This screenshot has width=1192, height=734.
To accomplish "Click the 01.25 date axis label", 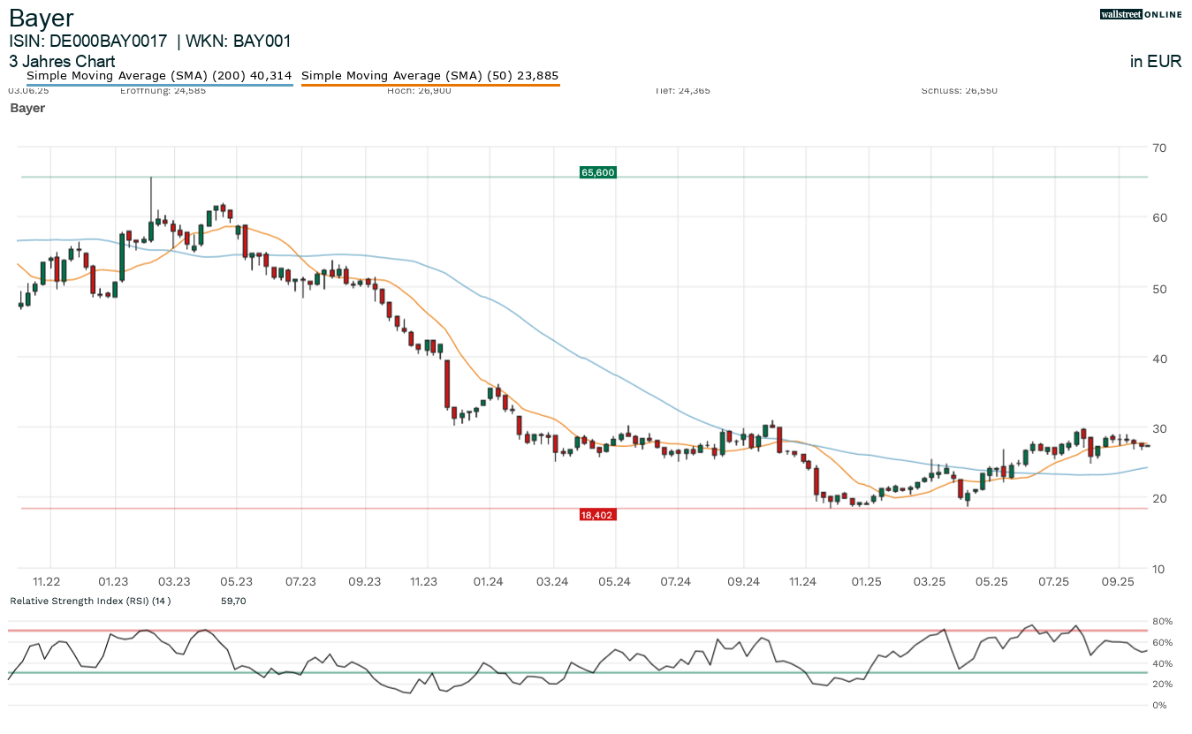I will tap(867, 581).
